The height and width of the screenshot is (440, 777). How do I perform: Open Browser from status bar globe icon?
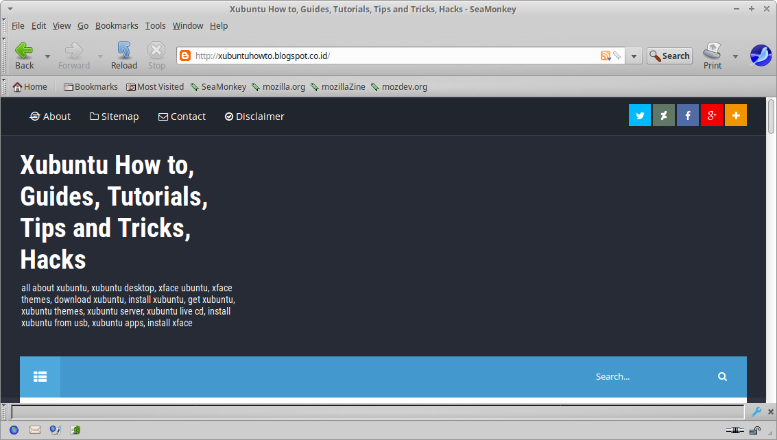(x=14, y=430)
